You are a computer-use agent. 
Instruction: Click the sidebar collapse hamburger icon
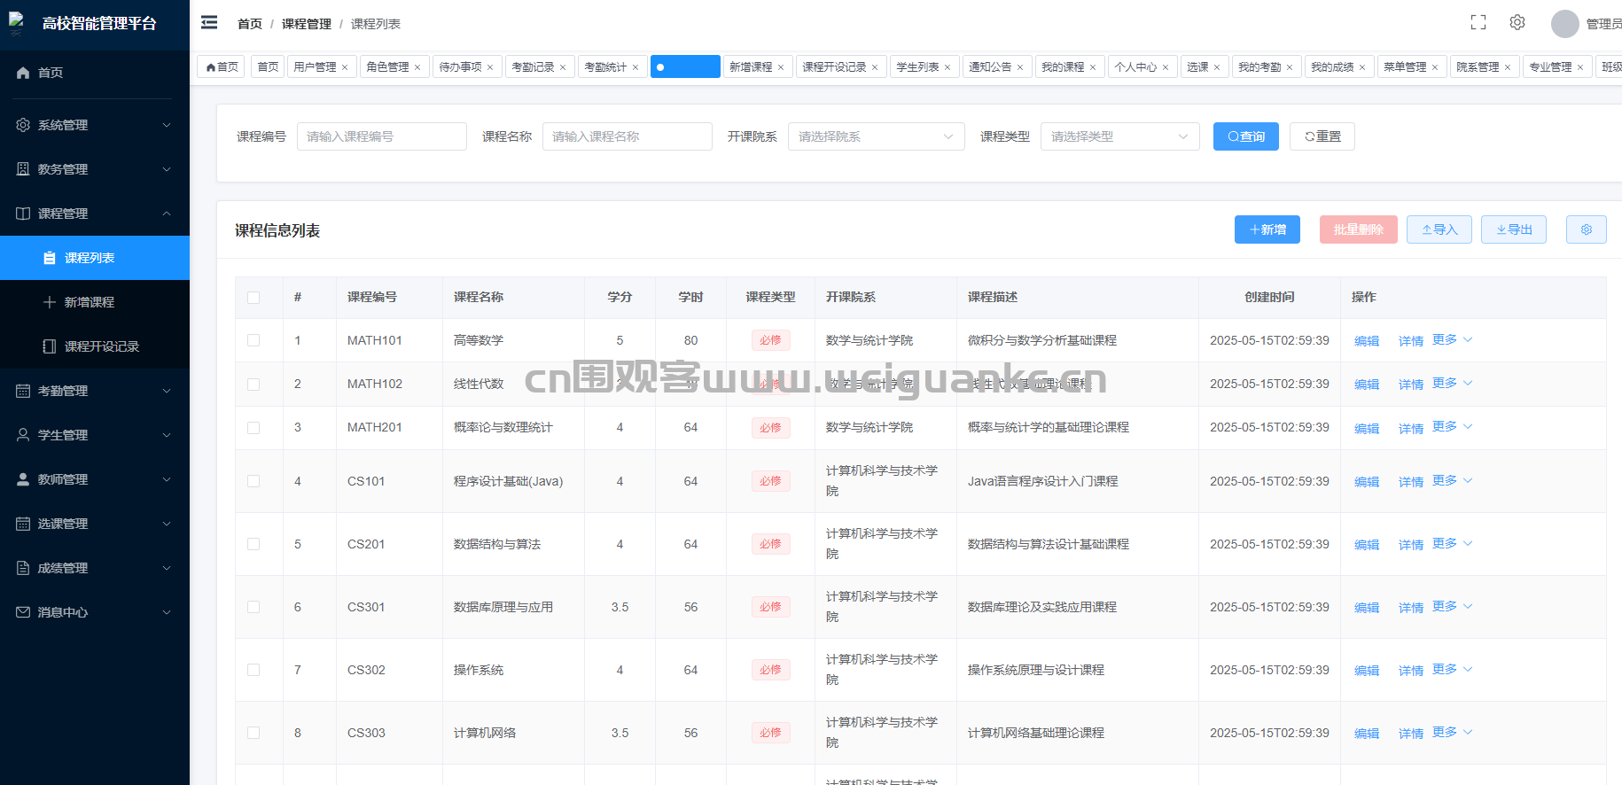tap(209, 23)
